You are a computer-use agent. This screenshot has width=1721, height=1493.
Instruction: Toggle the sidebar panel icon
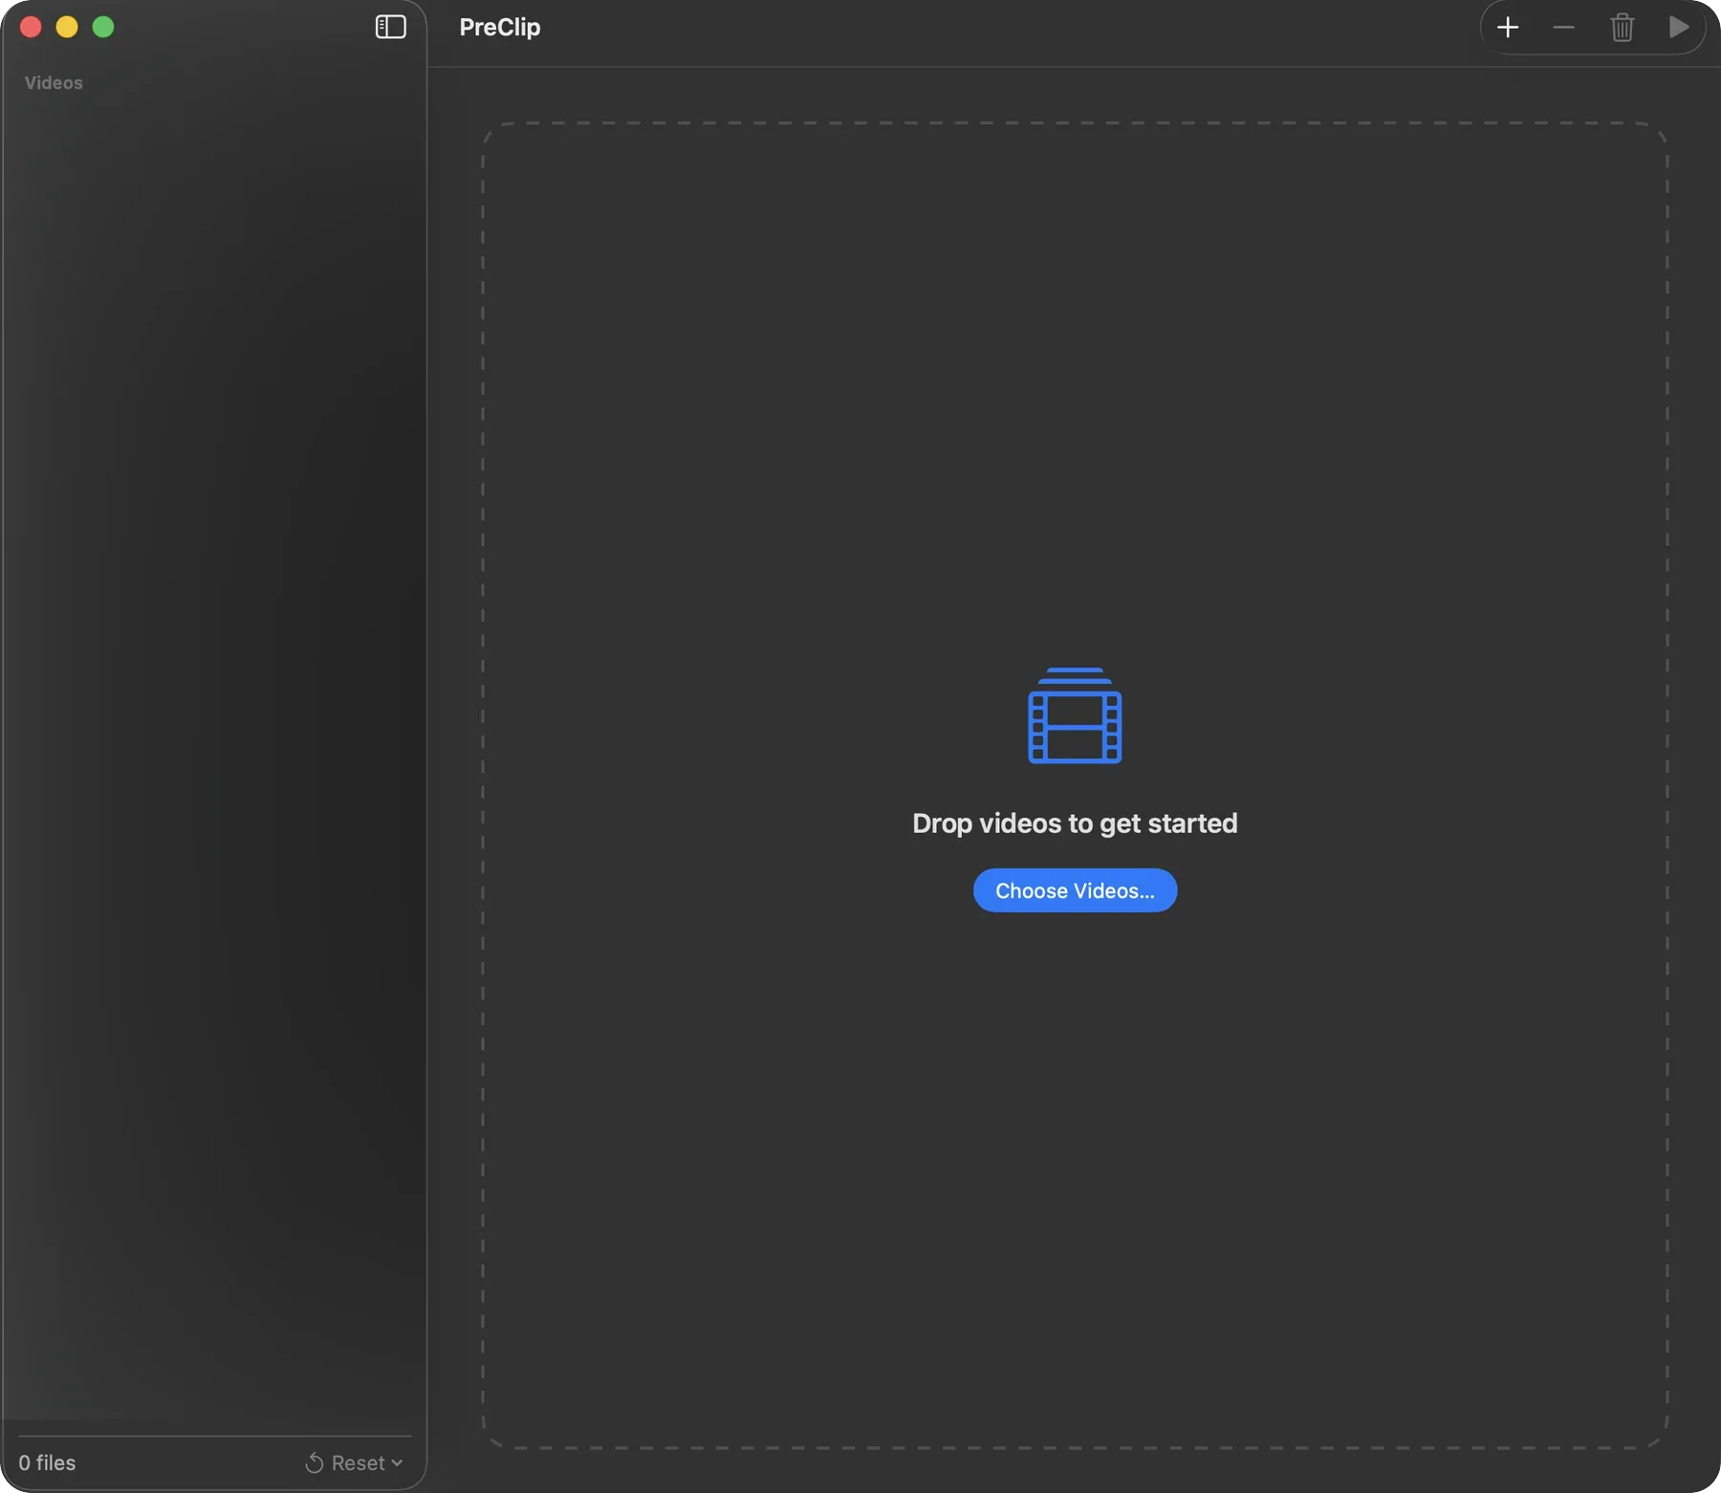point(390,27)
